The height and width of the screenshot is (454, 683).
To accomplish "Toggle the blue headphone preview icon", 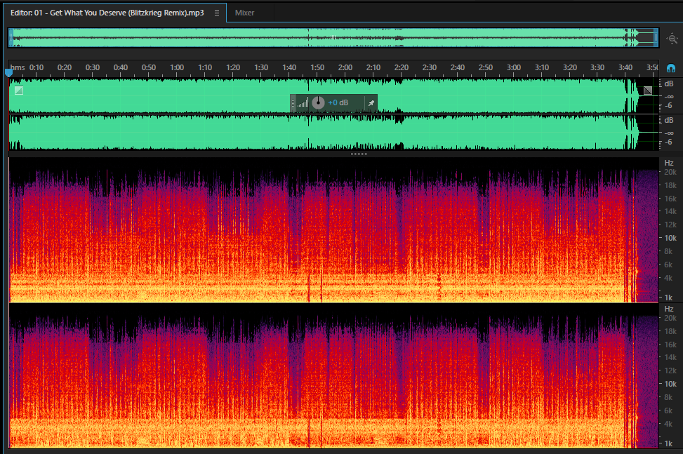I will pyautogui.click(x=671, y=68).
